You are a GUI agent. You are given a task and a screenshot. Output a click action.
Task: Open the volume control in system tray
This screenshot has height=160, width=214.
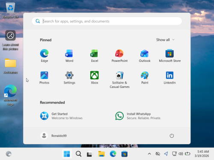pos(181,154)
